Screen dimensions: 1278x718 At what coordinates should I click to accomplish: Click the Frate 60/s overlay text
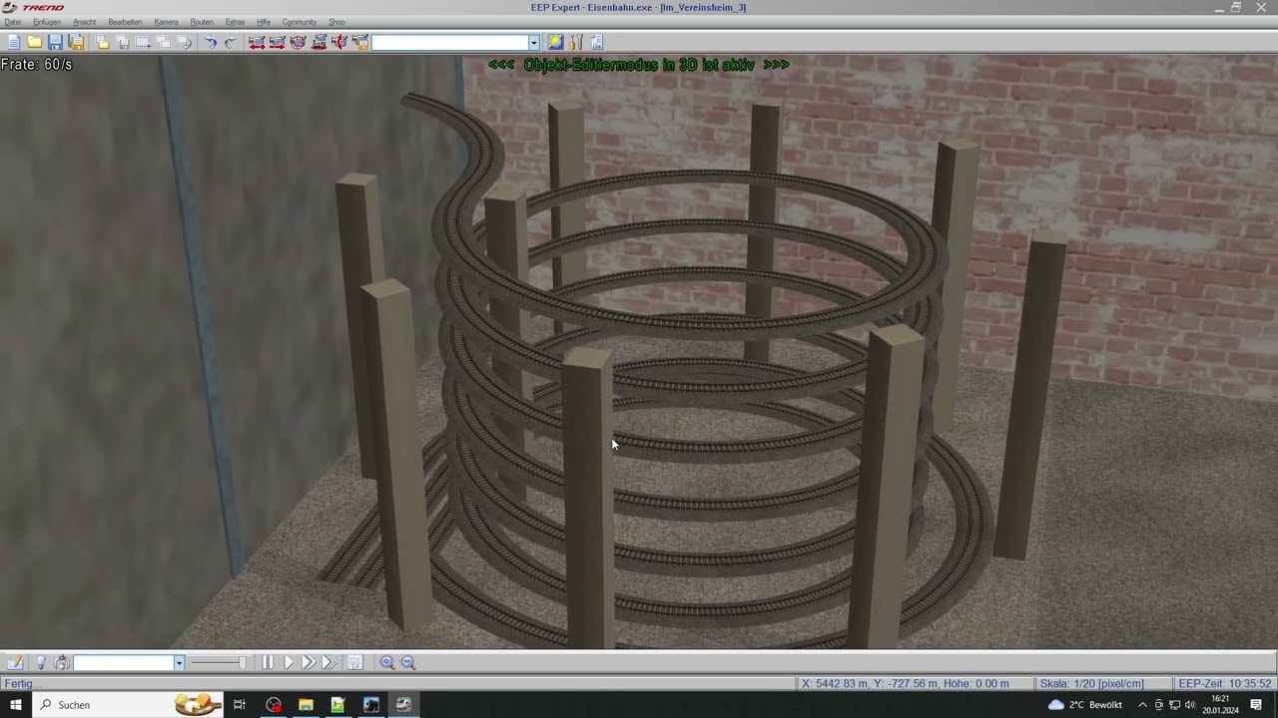[x=36, y=64]
